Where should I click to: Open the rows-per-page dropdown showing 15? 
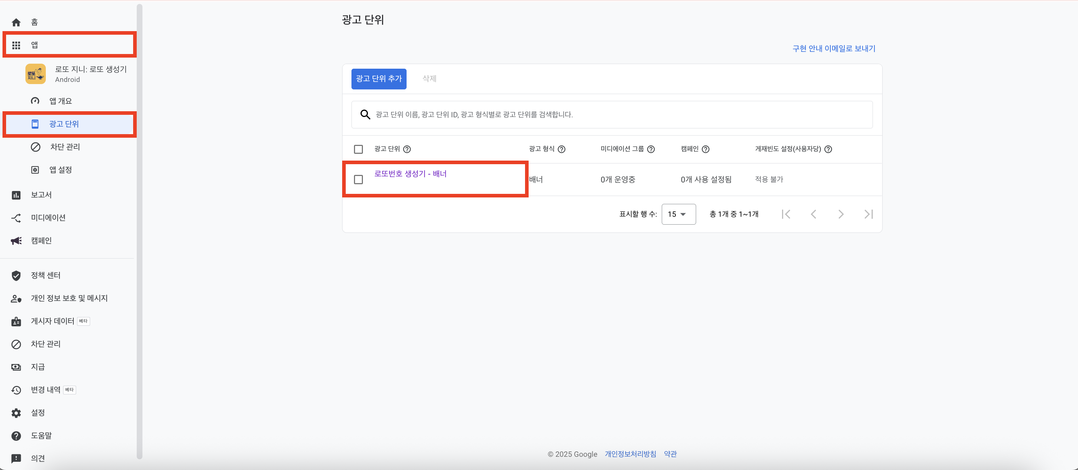coord(678,215)
